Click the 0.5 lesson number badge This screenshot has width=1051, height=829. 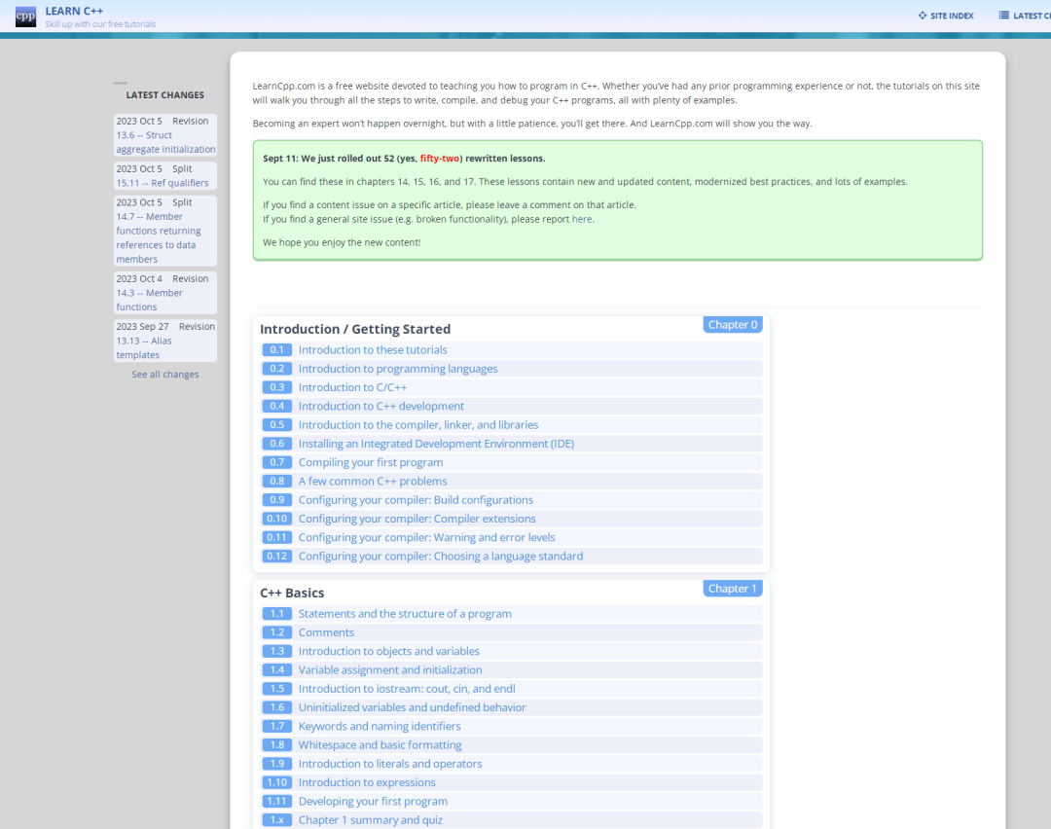point(276,425)
